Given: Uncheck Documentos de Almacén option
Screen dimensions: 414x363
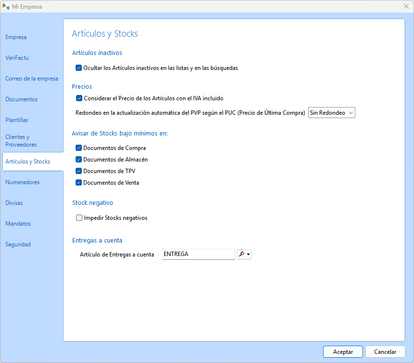Looking at the screenshot, I should point(79,160).
